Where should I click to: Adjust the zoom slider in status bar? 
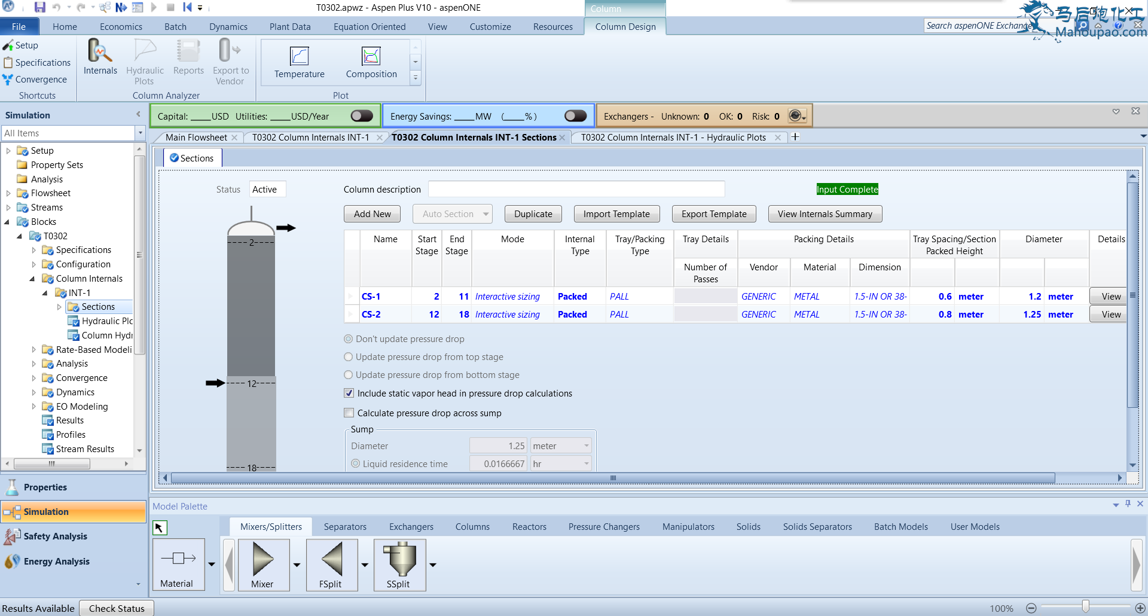(x=1085, y=607)
